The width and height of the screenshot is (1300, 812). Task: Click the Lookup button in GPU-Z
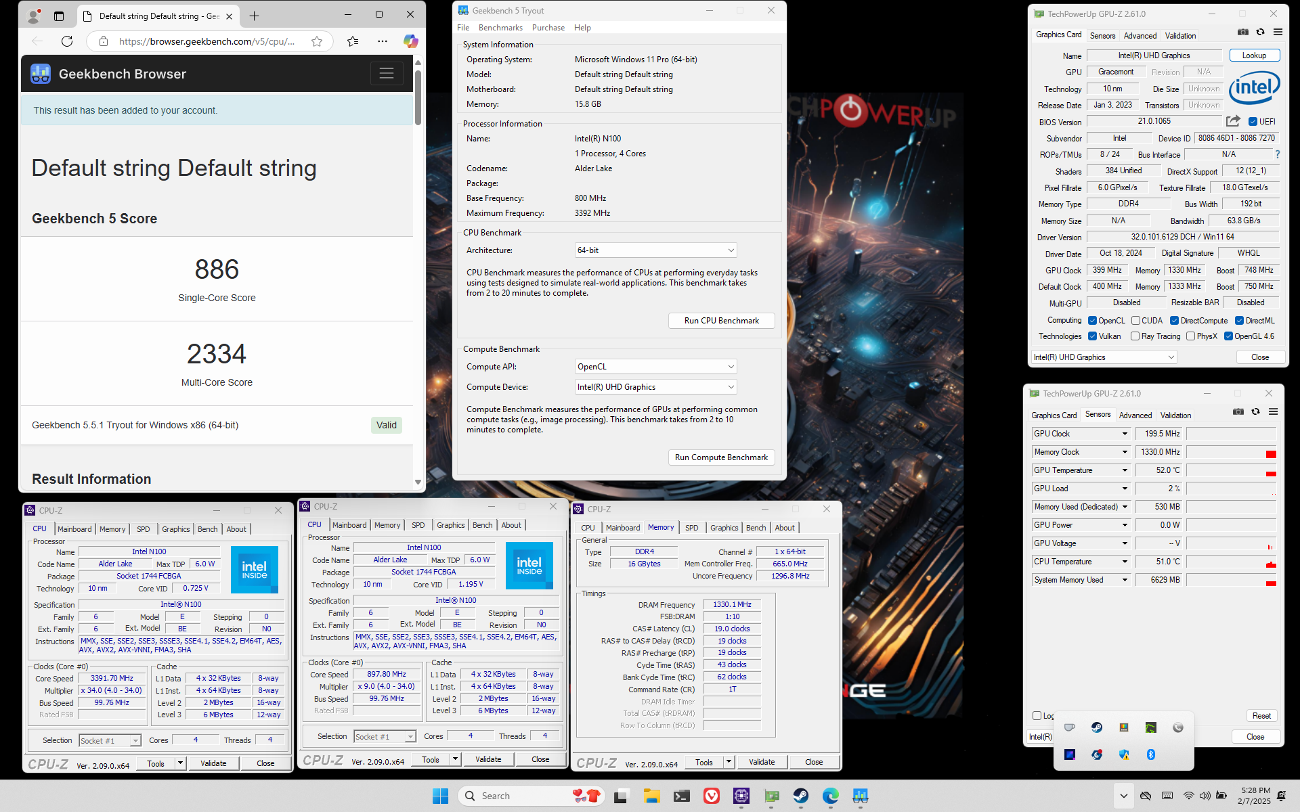point(1254,55)
